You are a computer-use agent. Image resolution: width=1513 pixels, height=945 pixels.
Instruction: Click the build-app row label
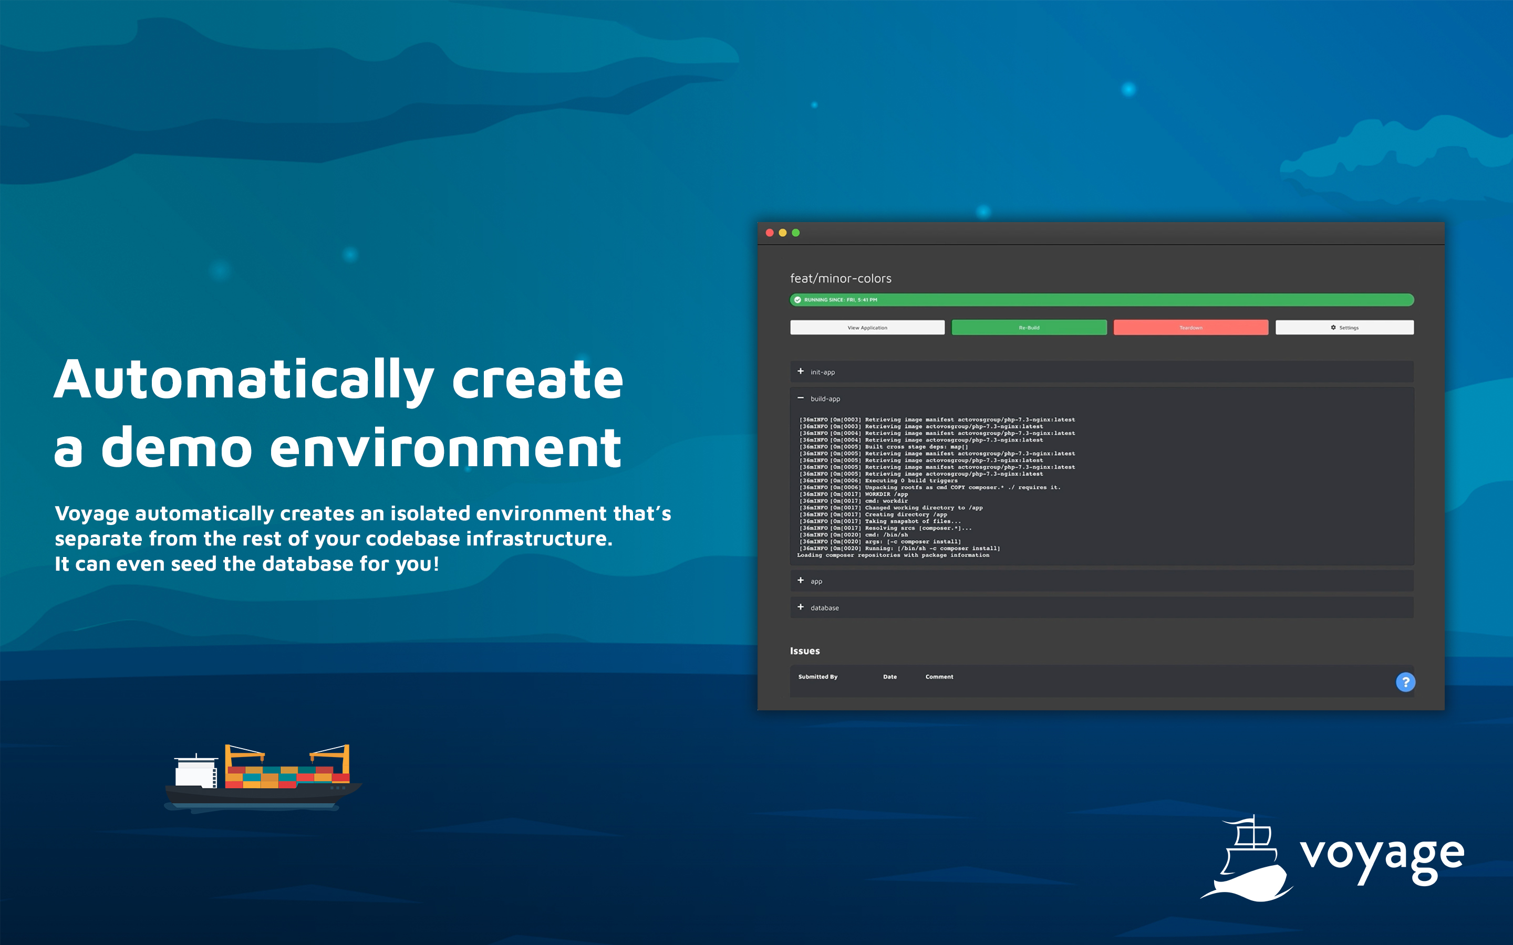click(825, 399)
